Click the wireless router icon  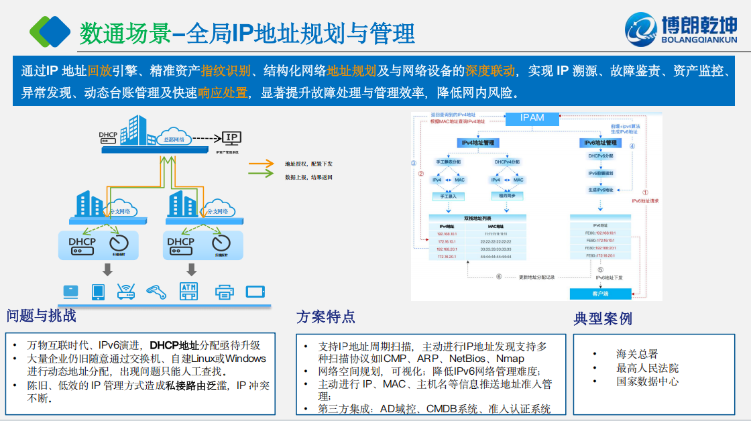point(127,292)
